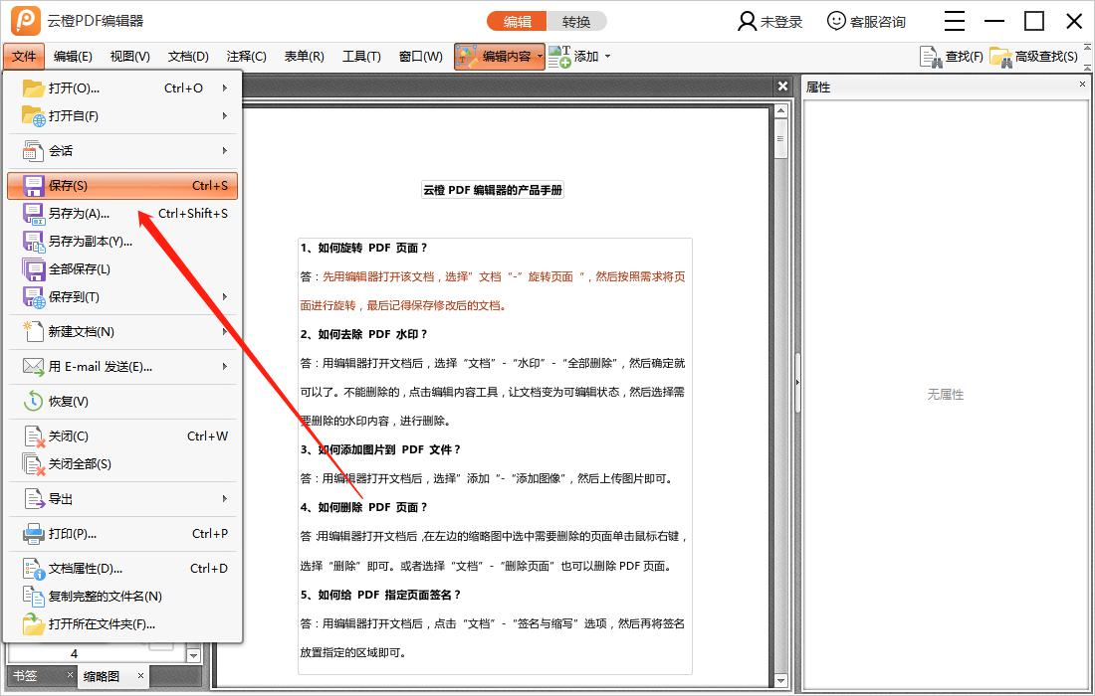Click the New Document icon

pyautogui.click(x=33, y=332)
